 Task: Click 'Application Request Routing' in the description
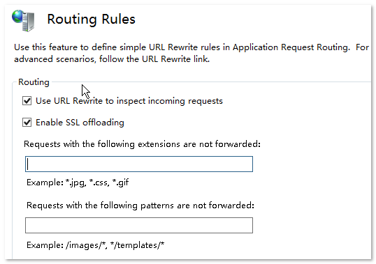pyautogui.click(x=291, y=47)
